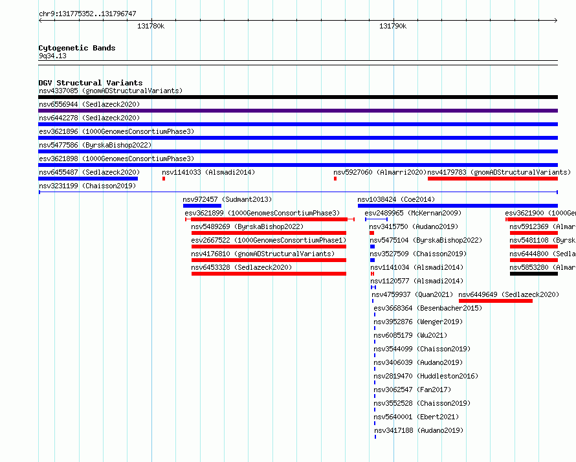Viewport: 576px width, 462px height.
Task: Click the blue nsv972457 variant bar
Action: pyautogui.click(x=202, y=206)
